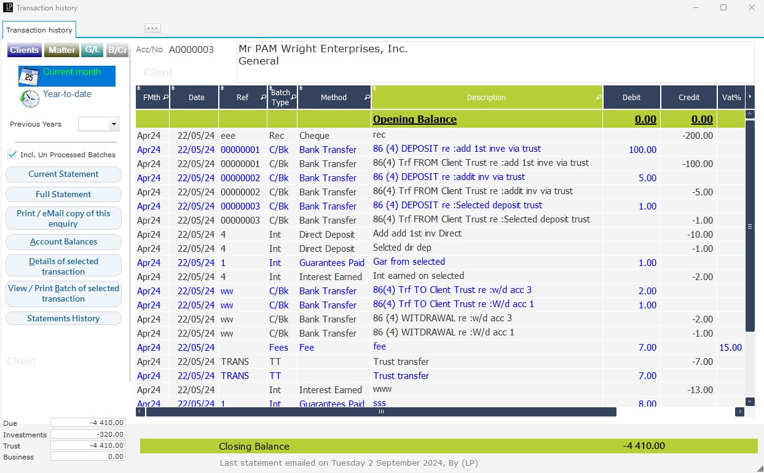Viewport: 764px width, 473px height.
Task: Open the Full Statement
Action: 63,194
